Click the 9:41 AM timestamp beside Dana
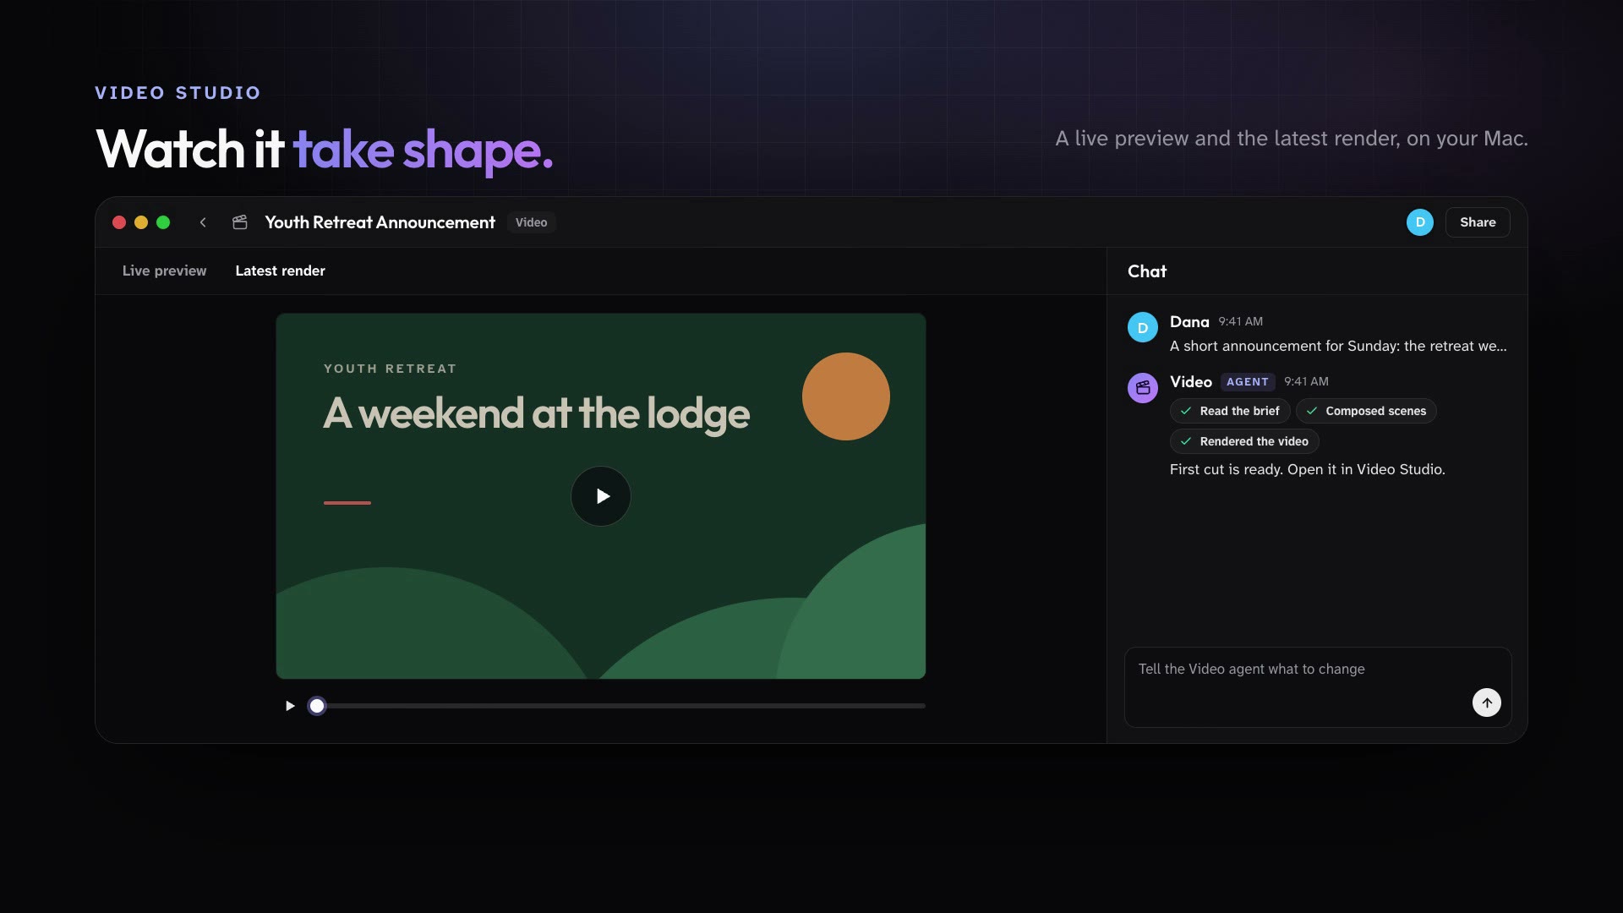1623x913 pixels. pos(1240,321)
